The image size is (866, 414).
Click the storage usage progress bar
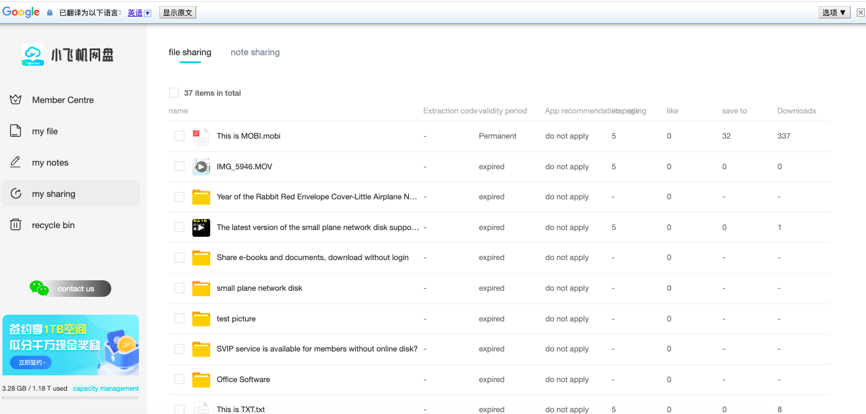coord(70,397)
